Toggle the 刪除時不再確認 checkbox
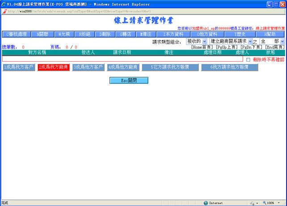The image size is (287, 206). click(x=248, y=59)
